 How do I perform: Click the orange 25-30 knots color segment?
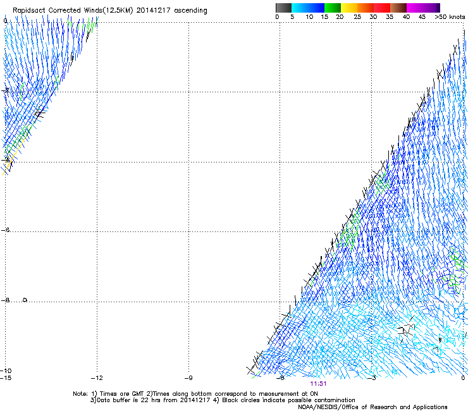(x=366, y=8)
